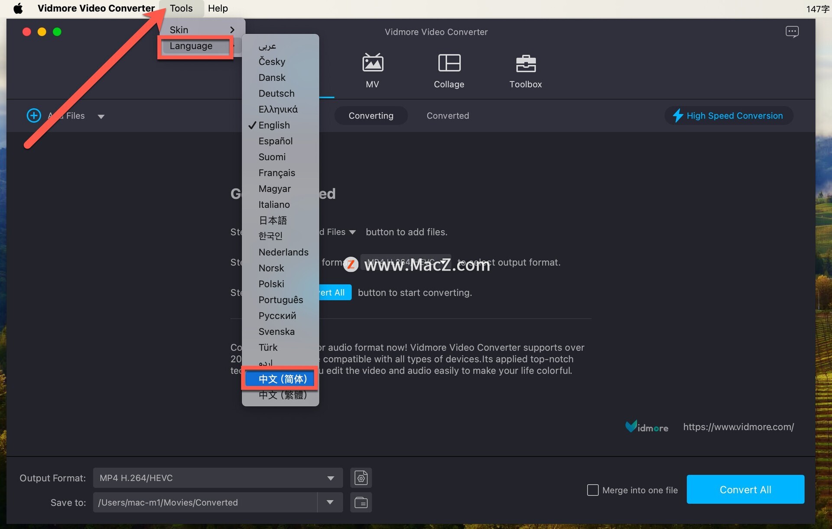This screenshot has height=529, width=832.
Task: Open the Help menu
Action: [218, 8]
